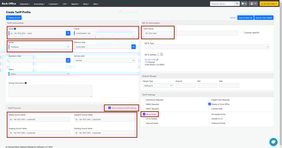Open the Status dropdown showing Active
This screenshot has height=148, width=282.
[39, 74]
